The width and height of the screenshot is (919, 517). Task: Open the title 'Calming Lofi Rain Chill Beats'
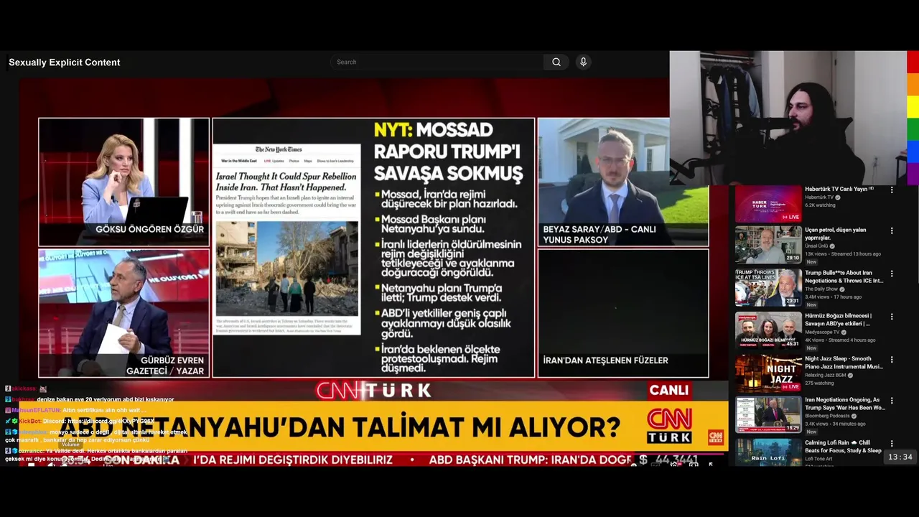(844, 447)
